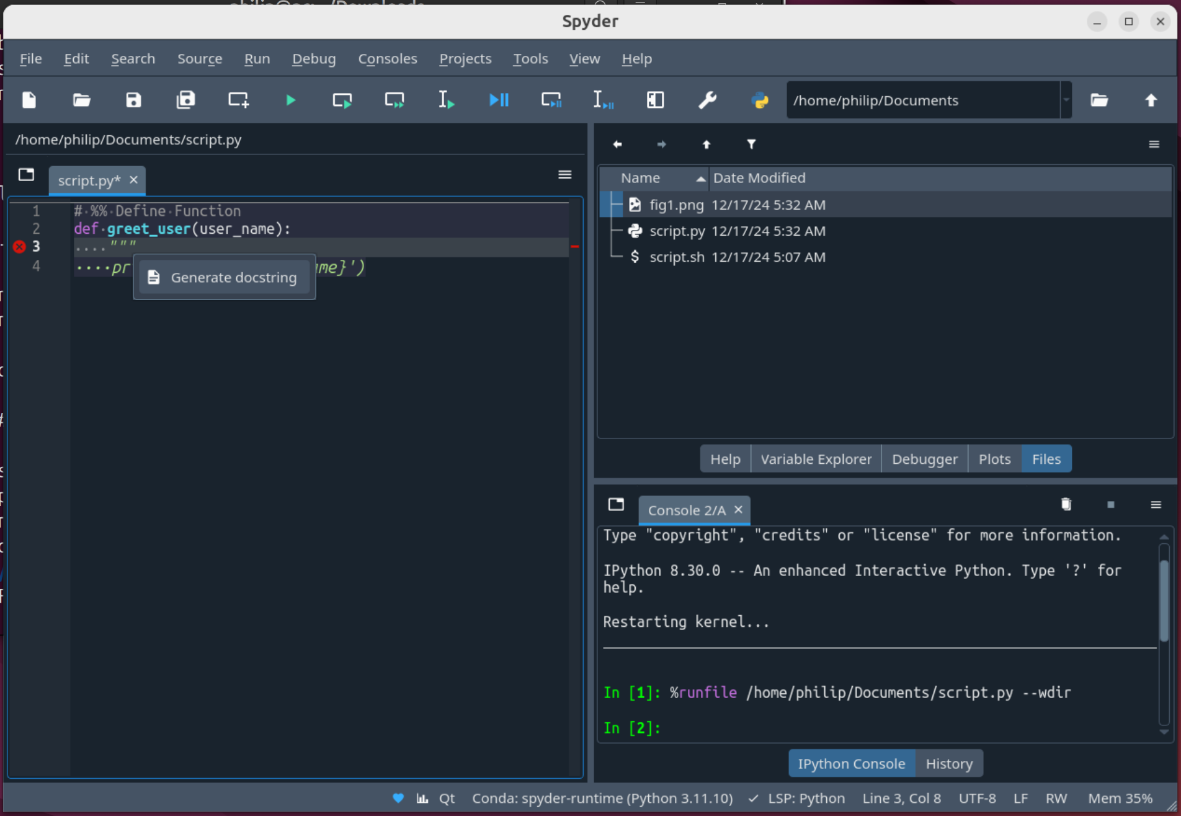Open PYTHONPATH manager Python icon
Image resolution: width=1181 pixels, height=816 pixels.
(760, 100)
